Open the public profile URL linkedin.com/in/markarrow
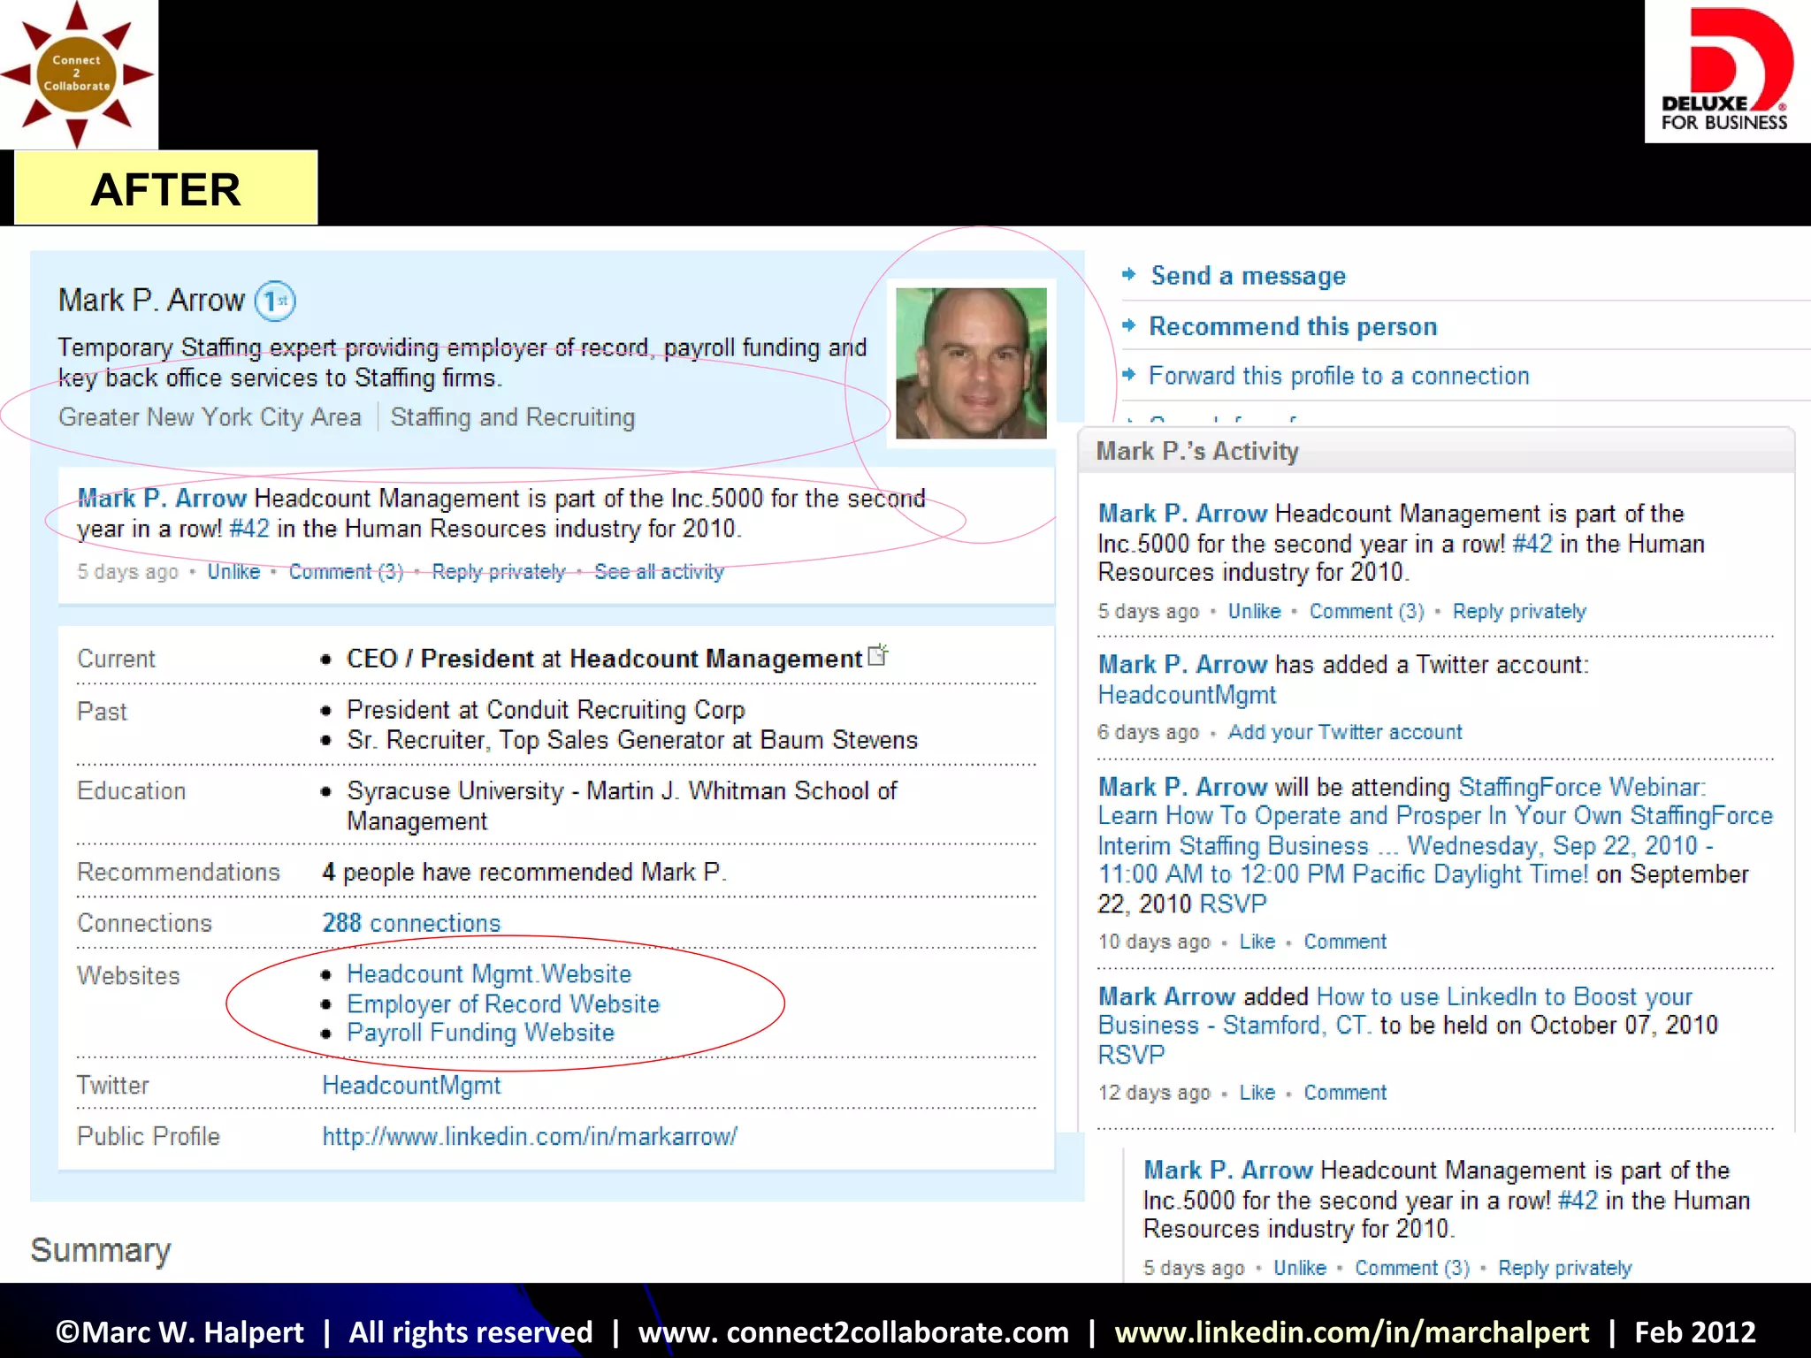 pos(530,1136)
